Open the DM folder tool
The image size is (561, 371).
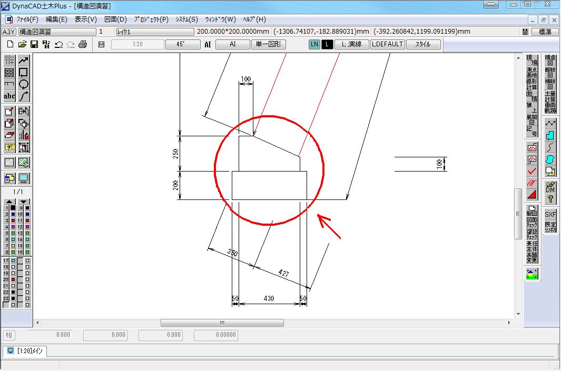[x=550, y=187]
